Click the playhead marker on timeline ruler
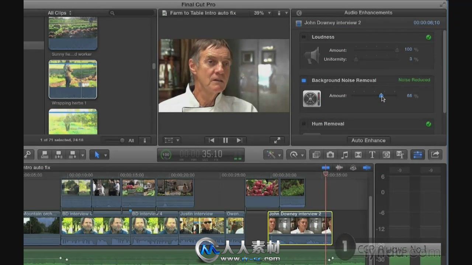Viewport: 472px width, 265px height. (x=326, y=174)
